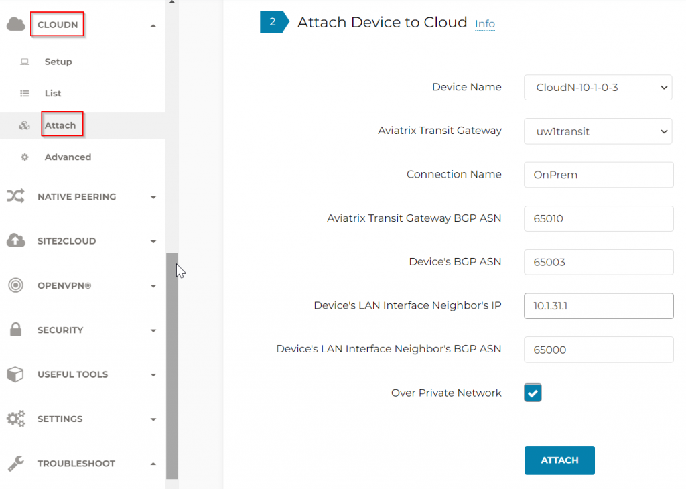
Task: Open the Device Name dropdown
Action: pos(598,88)
